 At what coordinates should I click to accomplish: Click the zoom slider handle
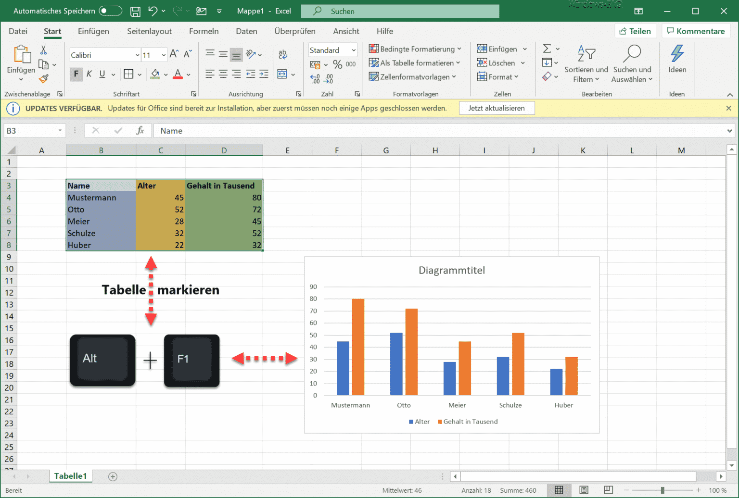(663, 490)
